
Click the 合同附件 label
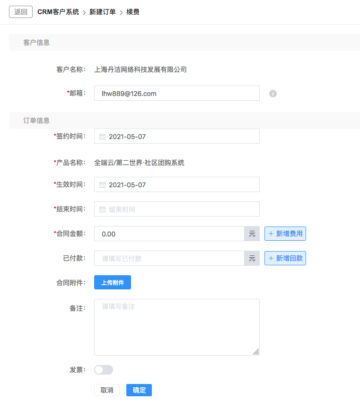point(71,283)
